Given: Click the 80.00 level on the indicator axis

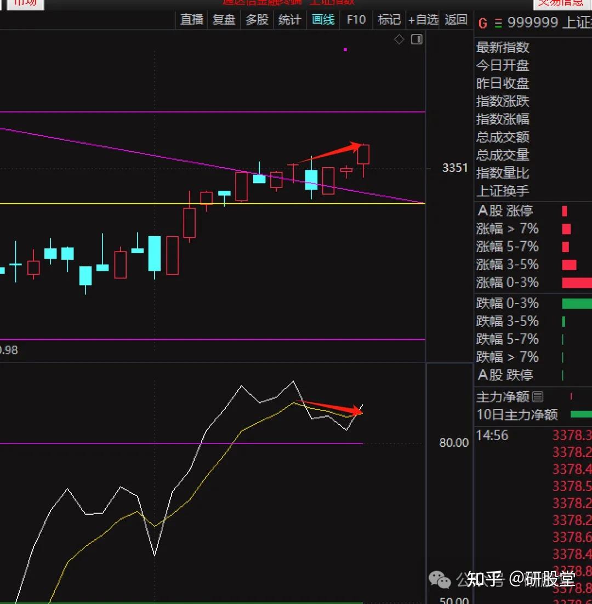Looking at the screenshot, I should 454,443.
